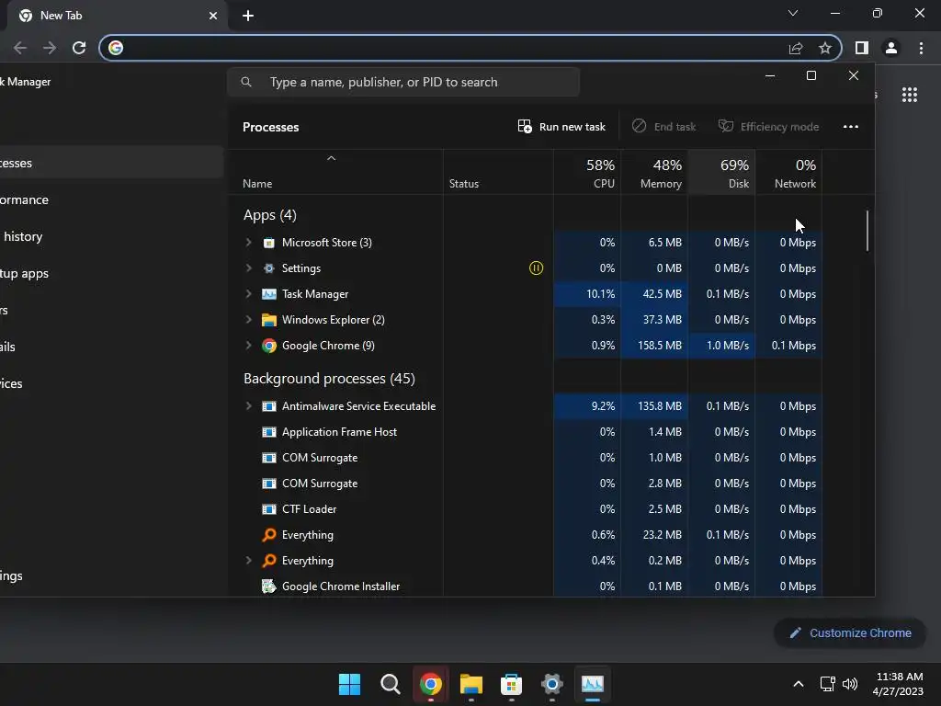Click the Apps (4) group heading
941x706 pixels.
tap(270, 215)
